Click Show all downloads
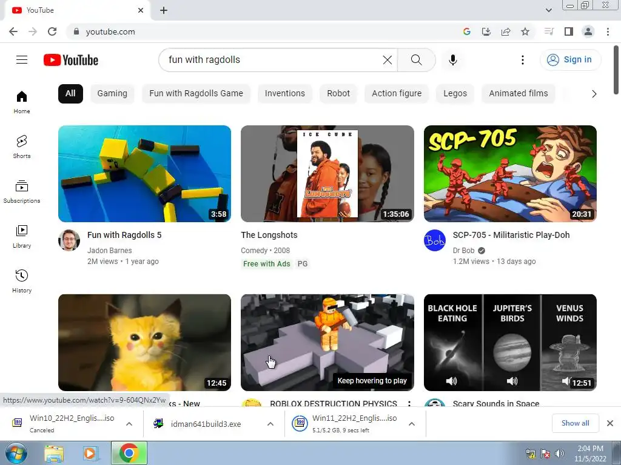The image size is (621, 465). [x=575, y=423]
